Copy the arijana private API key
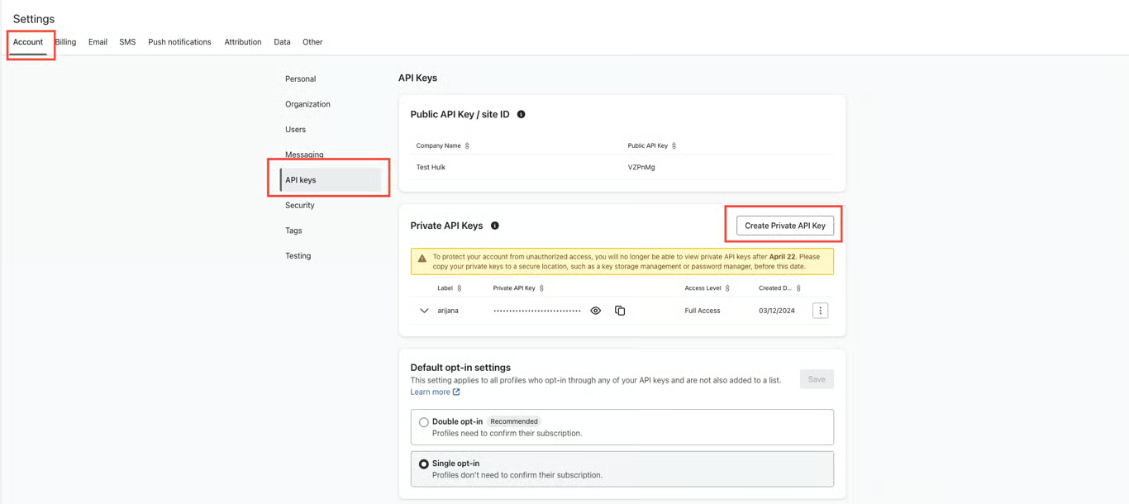 pyautogui.click(x=620, y=311)
